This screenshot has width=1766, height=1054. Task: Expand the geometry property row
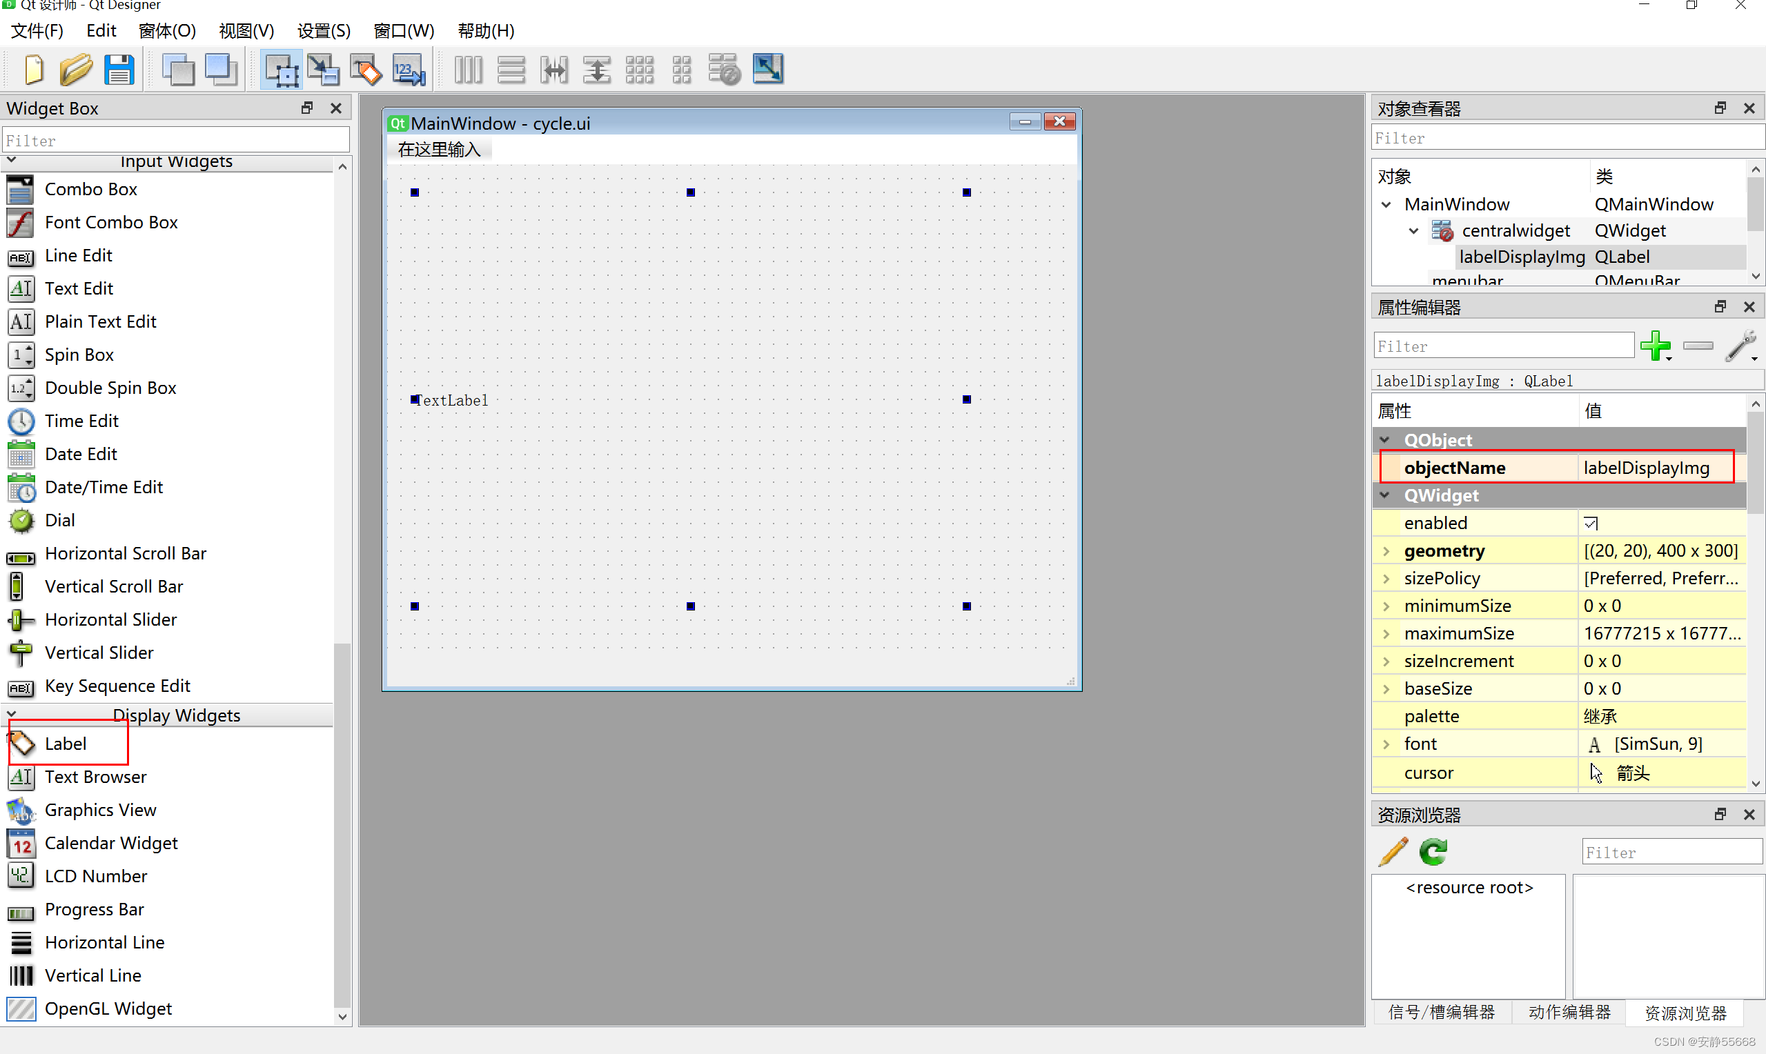coord(1386,551)
